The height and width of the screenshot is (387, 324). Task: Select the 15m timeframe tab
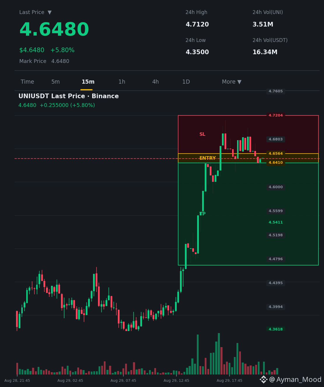tap(88, 82)
